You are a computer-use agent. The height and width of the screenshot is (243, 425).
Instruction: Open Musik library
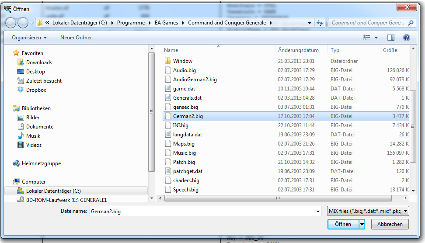coord(33,136)
